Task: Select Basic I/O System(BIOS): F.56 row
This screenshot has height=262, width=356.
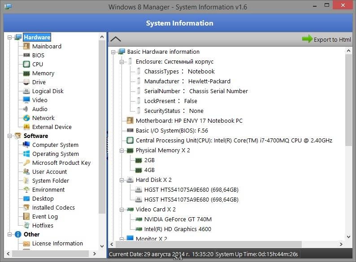Action: point(172,131)
